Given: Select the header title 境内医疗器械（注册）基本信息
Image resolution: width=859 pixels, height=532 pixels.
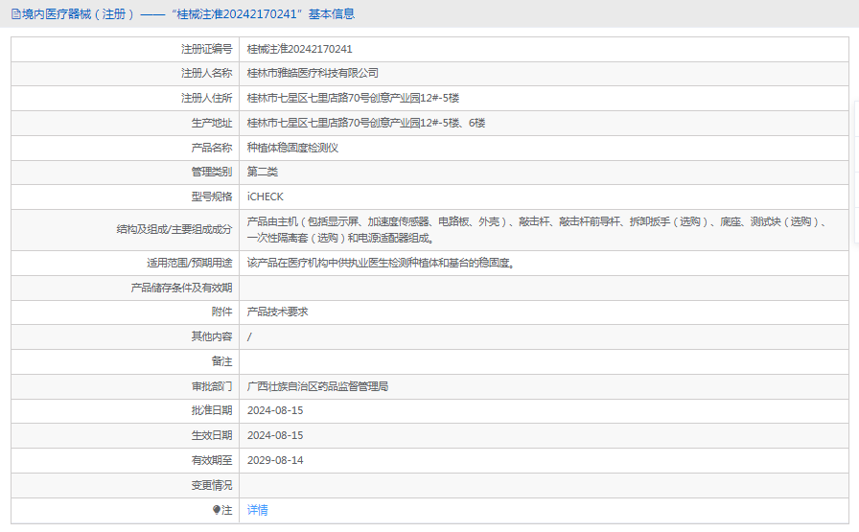Looking at the screenshot, I should click(x=188, y=14).
